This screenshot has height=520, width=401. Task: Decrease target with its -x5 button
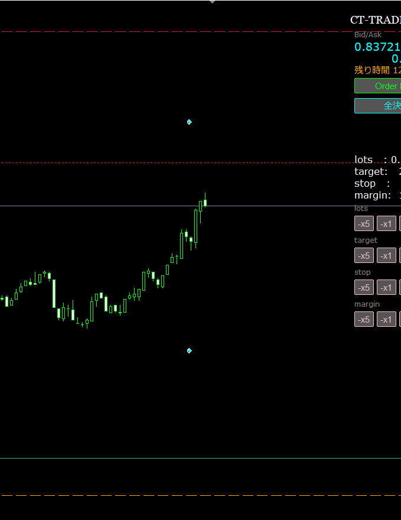click(364, 255)
